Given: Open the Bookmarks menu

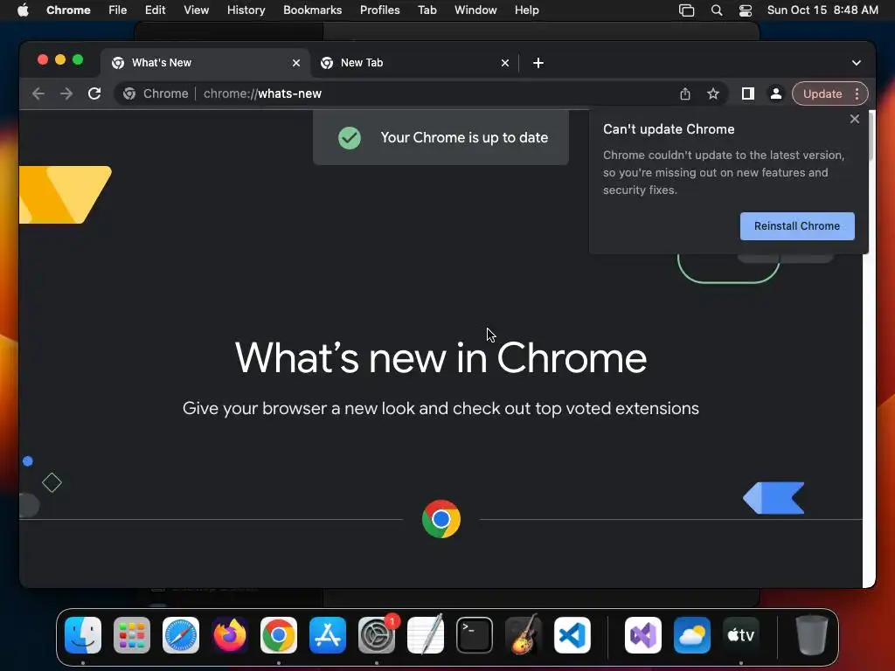Looking at the screenshot, I should click(312, 10).
